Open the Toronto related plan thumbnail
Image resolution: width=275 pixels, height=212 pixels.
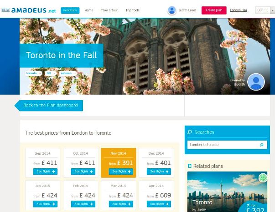pyautogui.click(x=227, y=192)
